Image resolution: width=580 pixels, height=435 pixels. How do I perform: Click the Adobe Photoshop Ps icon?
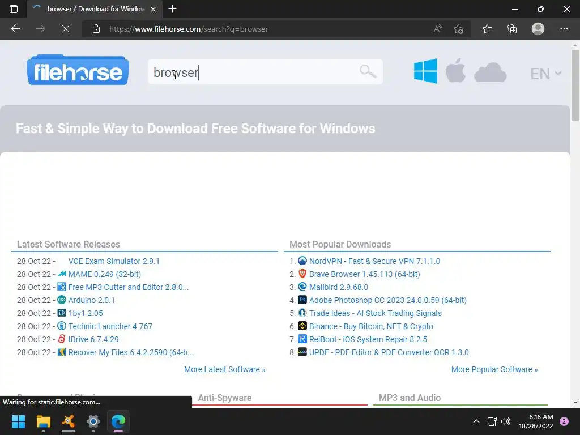(x=302, y=300)
